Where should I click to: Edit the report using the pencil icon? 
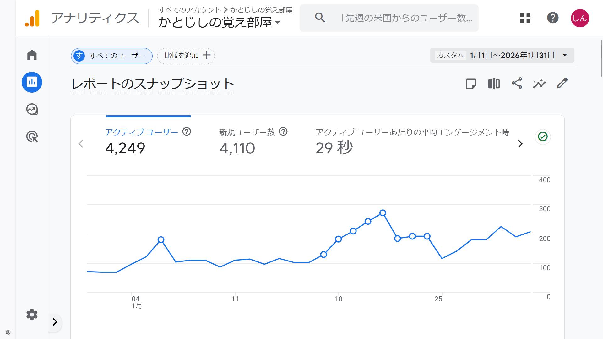coord(562,83)
